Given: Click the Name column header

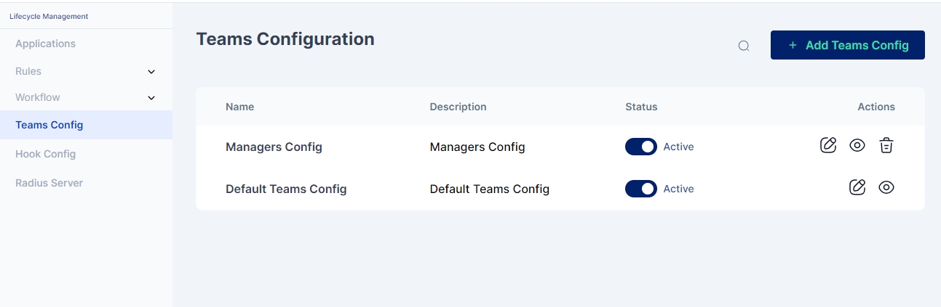Looking at the screenshot, I should [x=240, y=107].
